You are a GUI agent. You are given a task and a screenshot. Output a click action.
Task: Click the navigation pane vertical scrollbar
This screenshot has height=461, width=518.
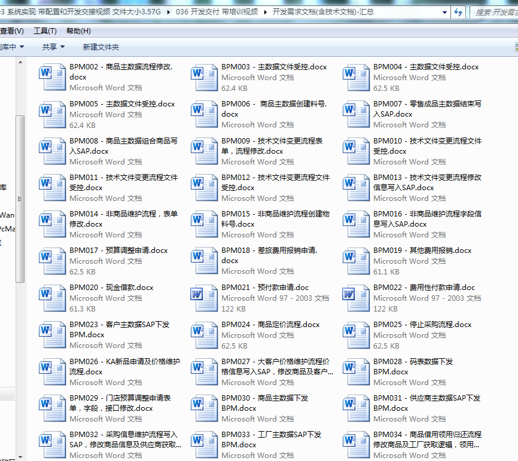point(20,197)
